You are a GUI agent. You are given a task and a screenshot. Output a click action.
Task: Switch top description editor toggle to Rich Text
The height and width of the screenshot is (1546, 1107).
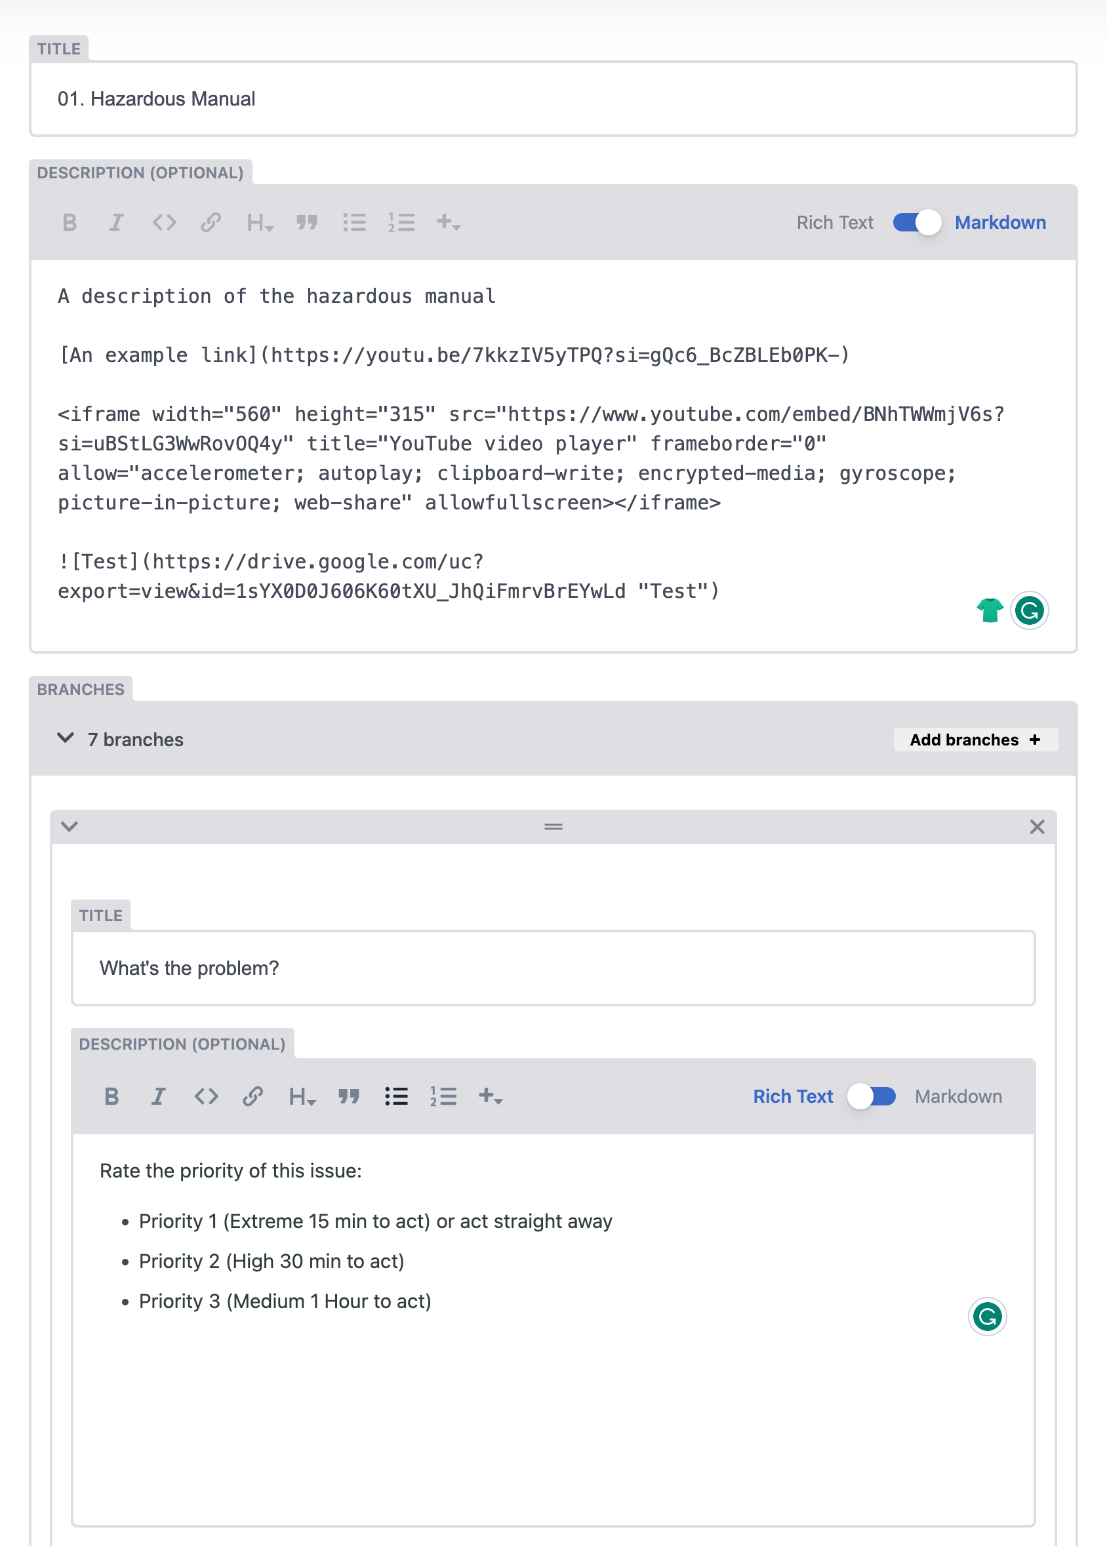[x=917, y=222]
